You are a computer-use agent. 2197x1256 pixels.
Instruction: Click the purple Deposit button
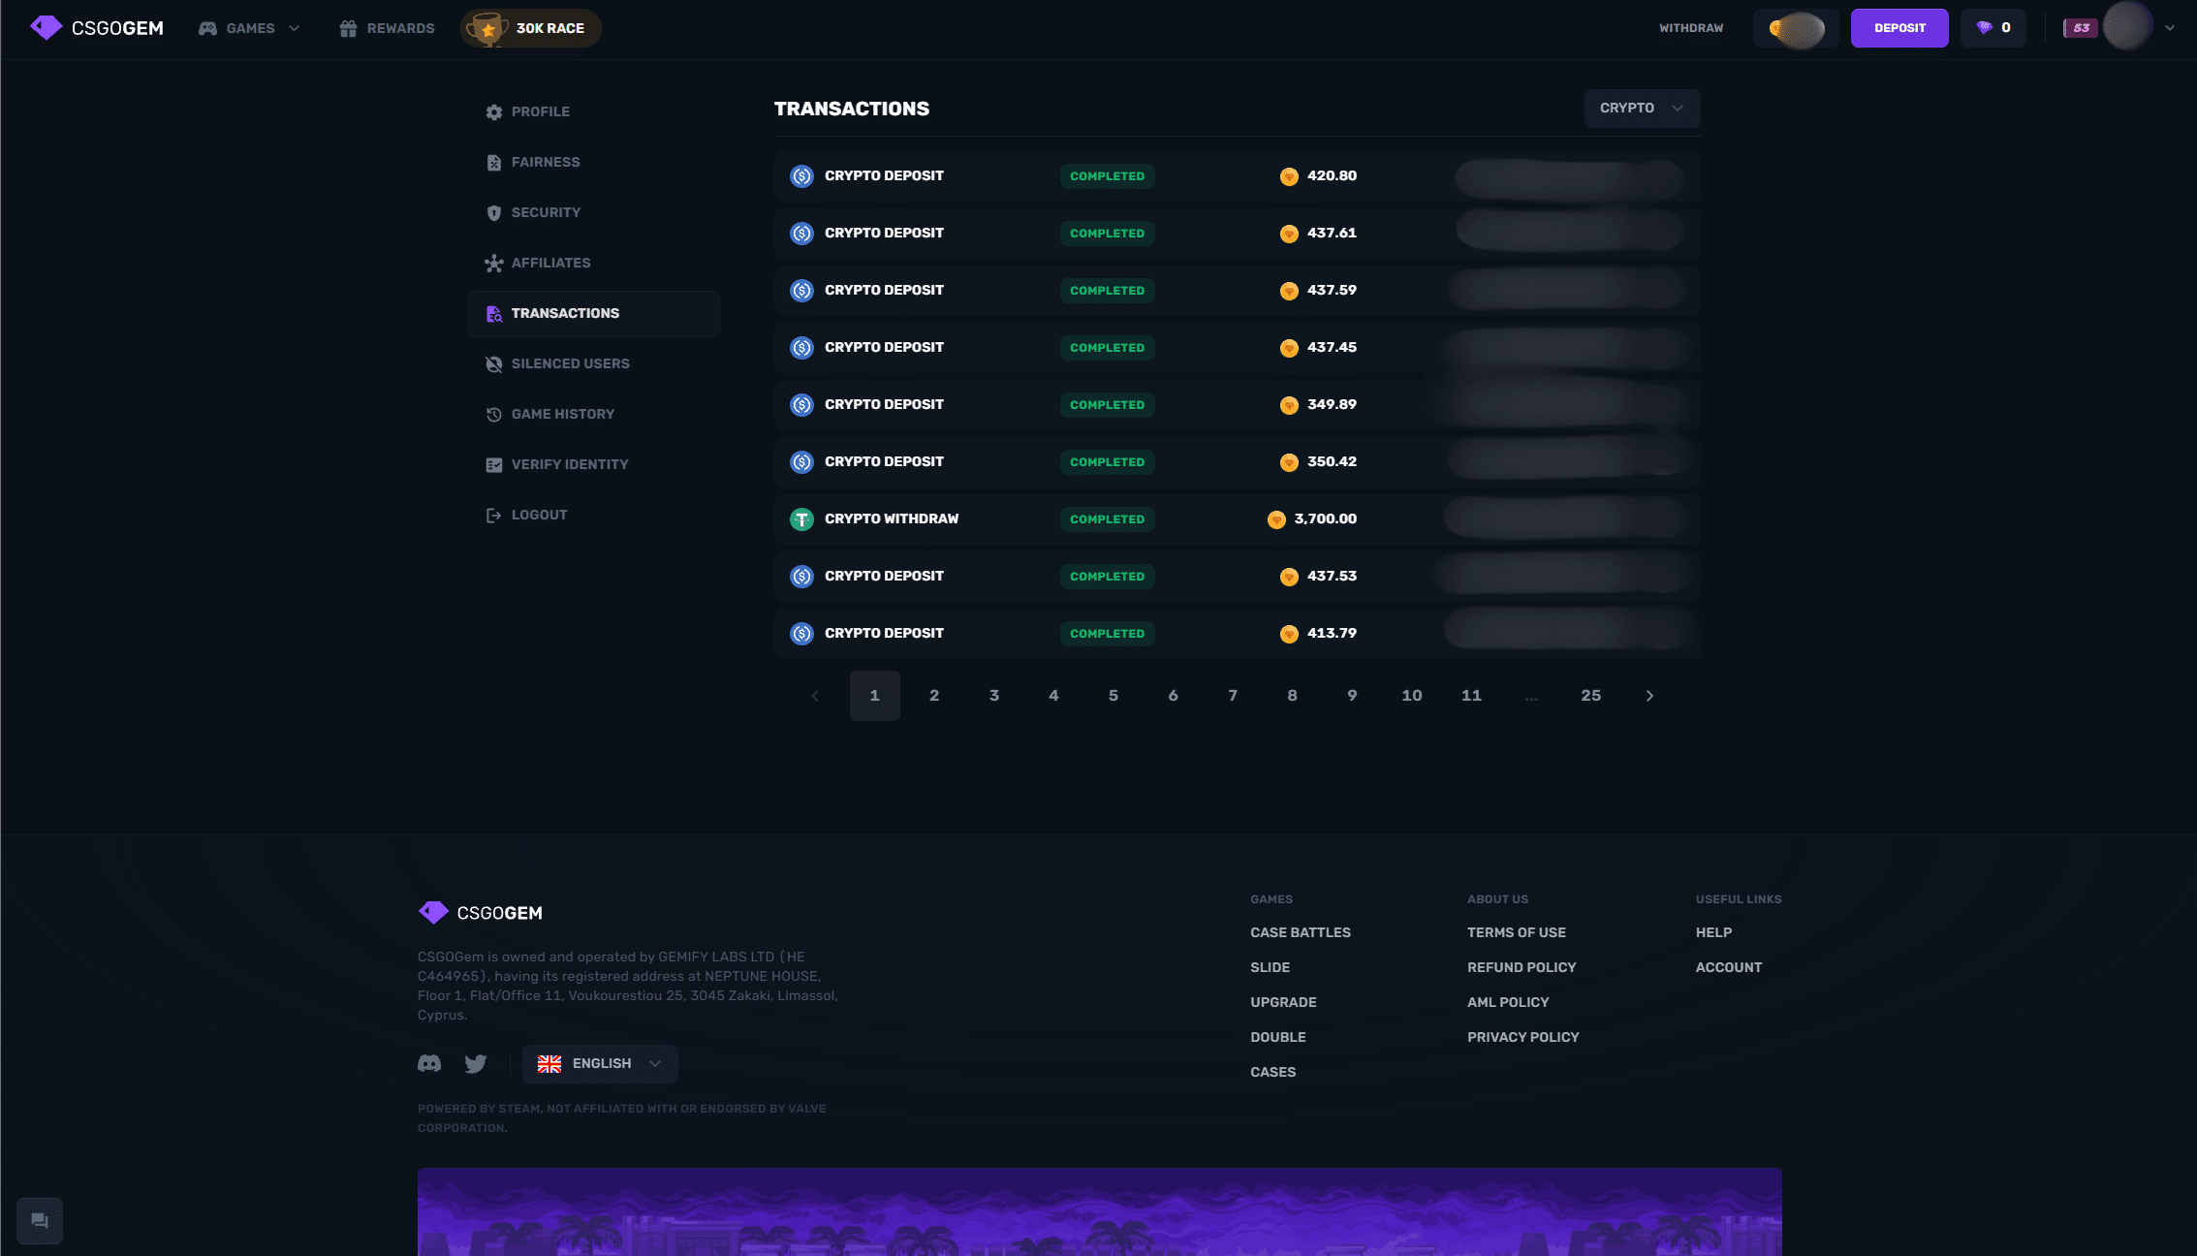(1899, 28)
